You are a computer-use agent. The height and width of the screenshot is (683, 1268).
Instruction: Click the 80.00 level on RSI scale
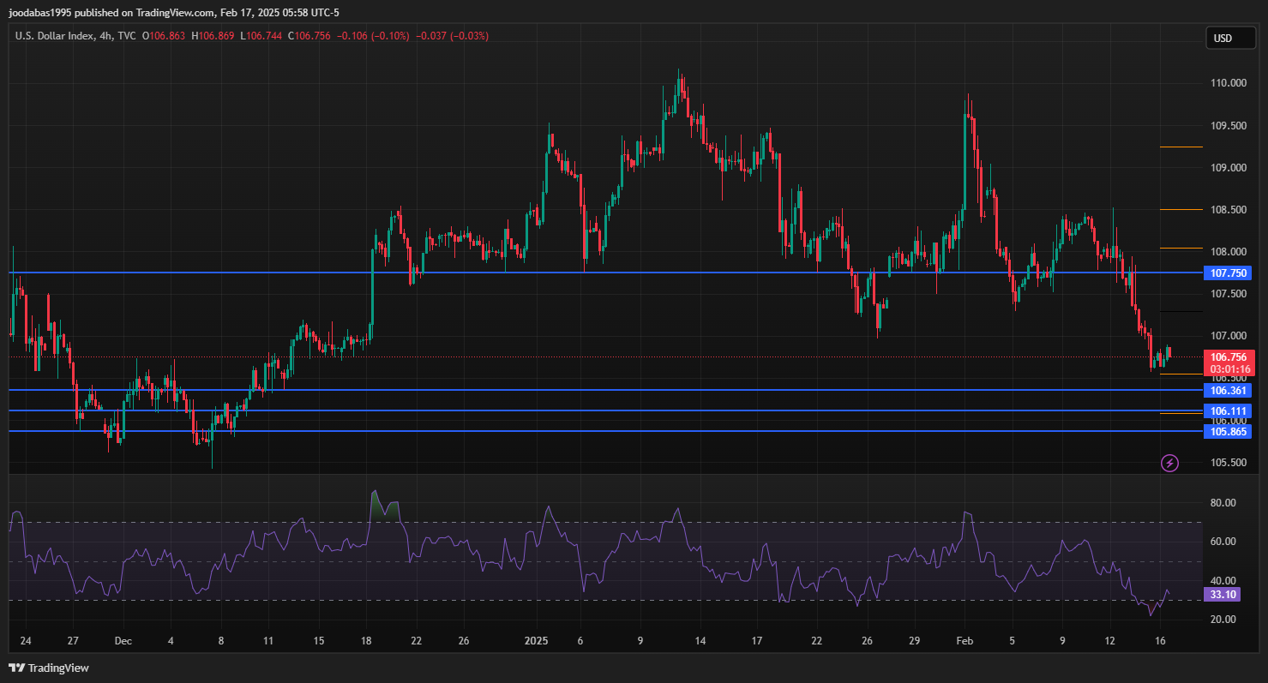point(1222,503)
